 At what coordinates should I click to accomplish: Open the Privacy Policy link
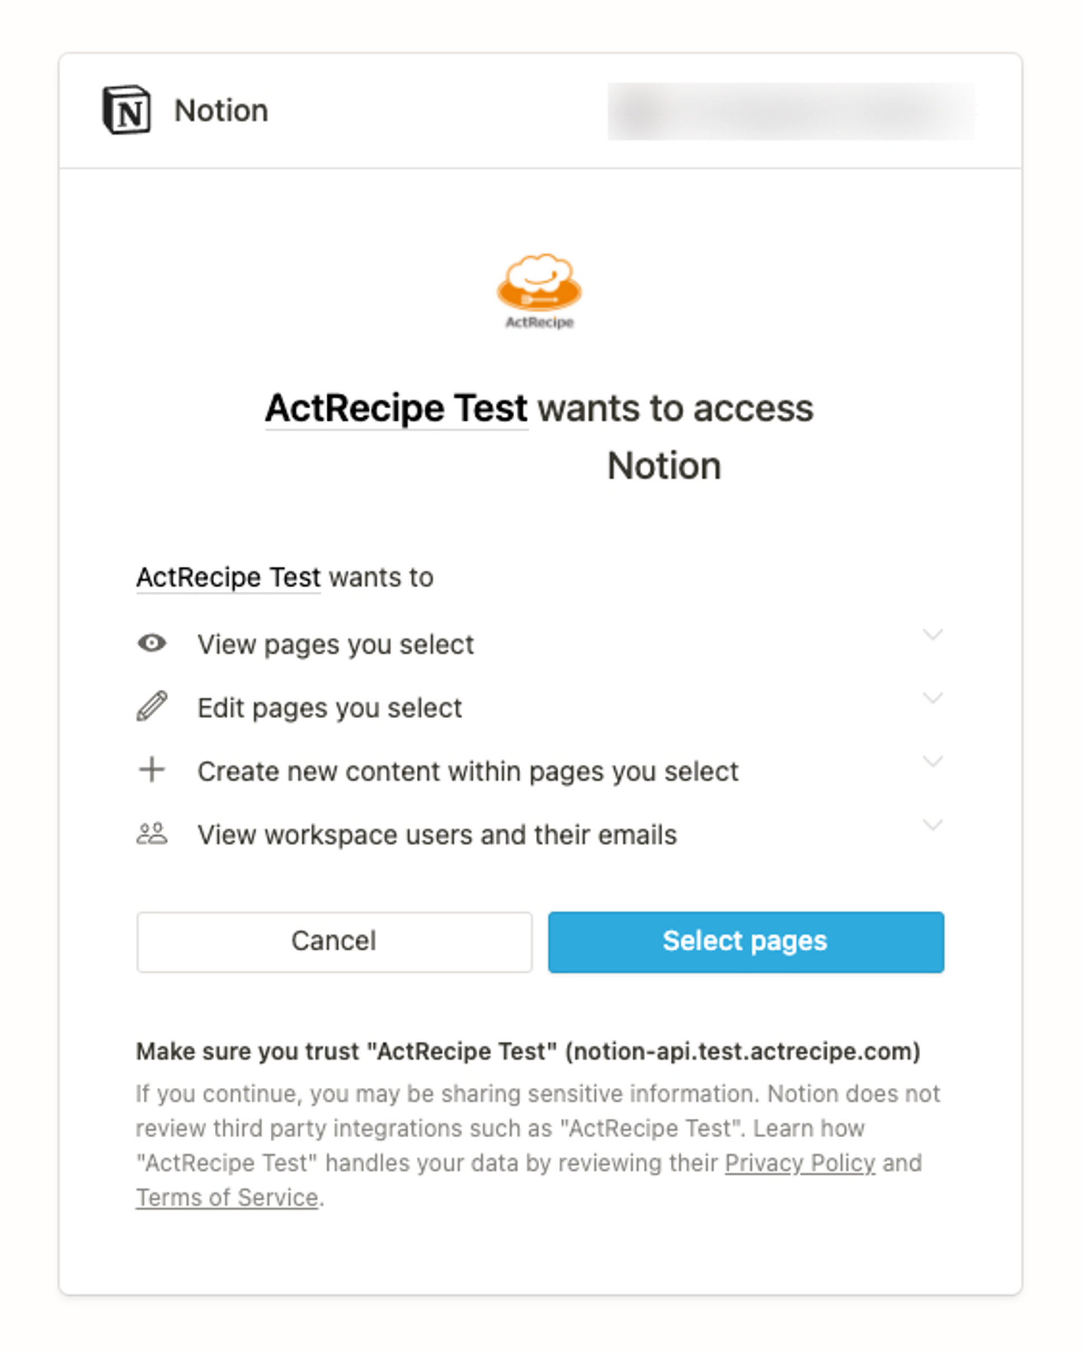[x=800, y=1163]
